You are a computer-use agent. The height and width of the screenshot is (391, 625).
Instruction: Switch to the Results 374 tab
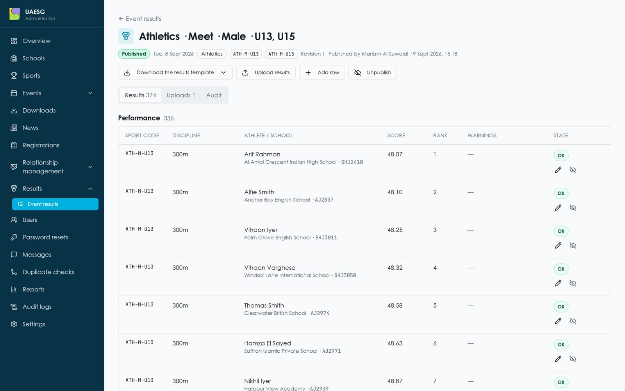[140, 95]
